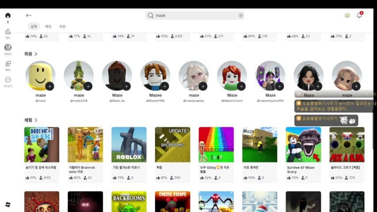Select the second filter tab 체험
The image size is (377, 212).
tap(48, 26)
